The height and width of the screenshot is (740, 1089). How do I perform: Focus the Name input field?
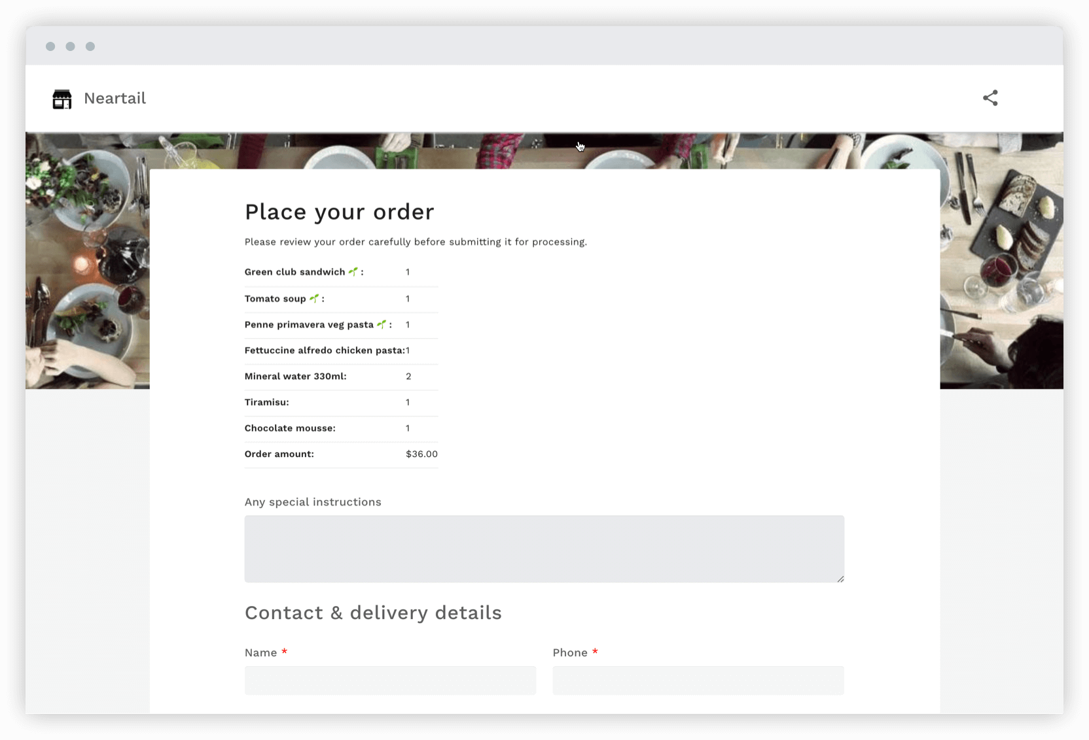(390, 680)
